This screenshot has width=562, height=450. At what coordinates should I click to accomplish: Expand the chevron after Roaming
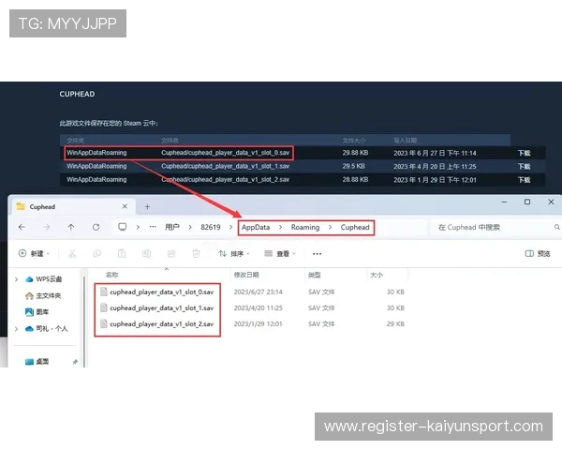[x=330, y=227]
